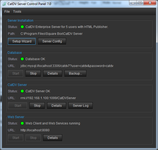Select the installation path C:\Program Files\Square Box\CatDV Server

(52, 34)
